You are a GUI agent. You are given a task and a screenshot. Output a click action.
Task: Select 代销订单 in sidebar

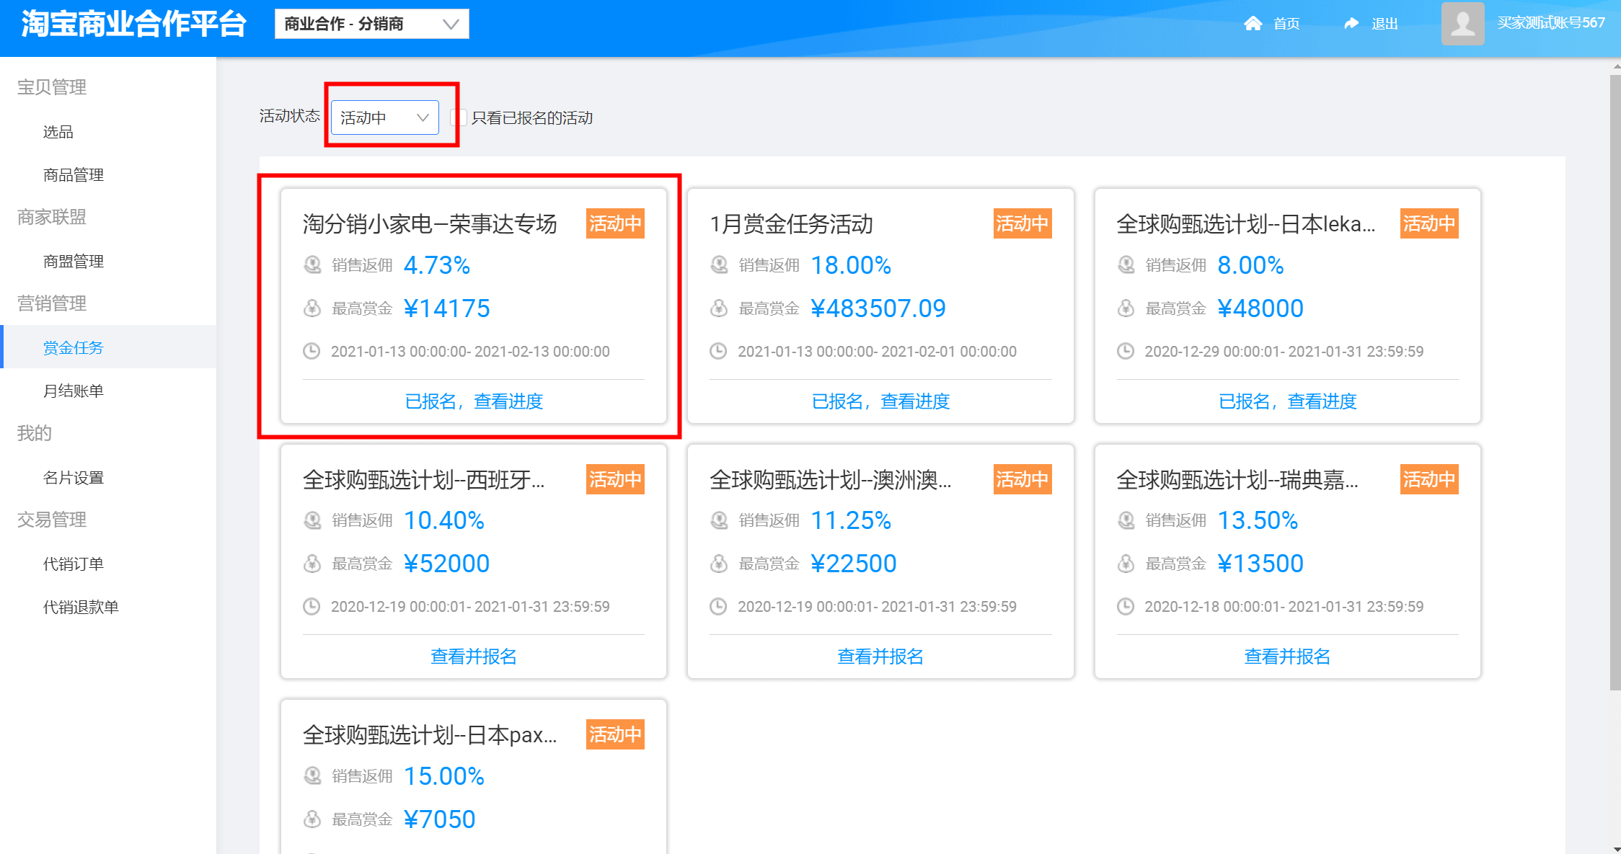(73, 564)
